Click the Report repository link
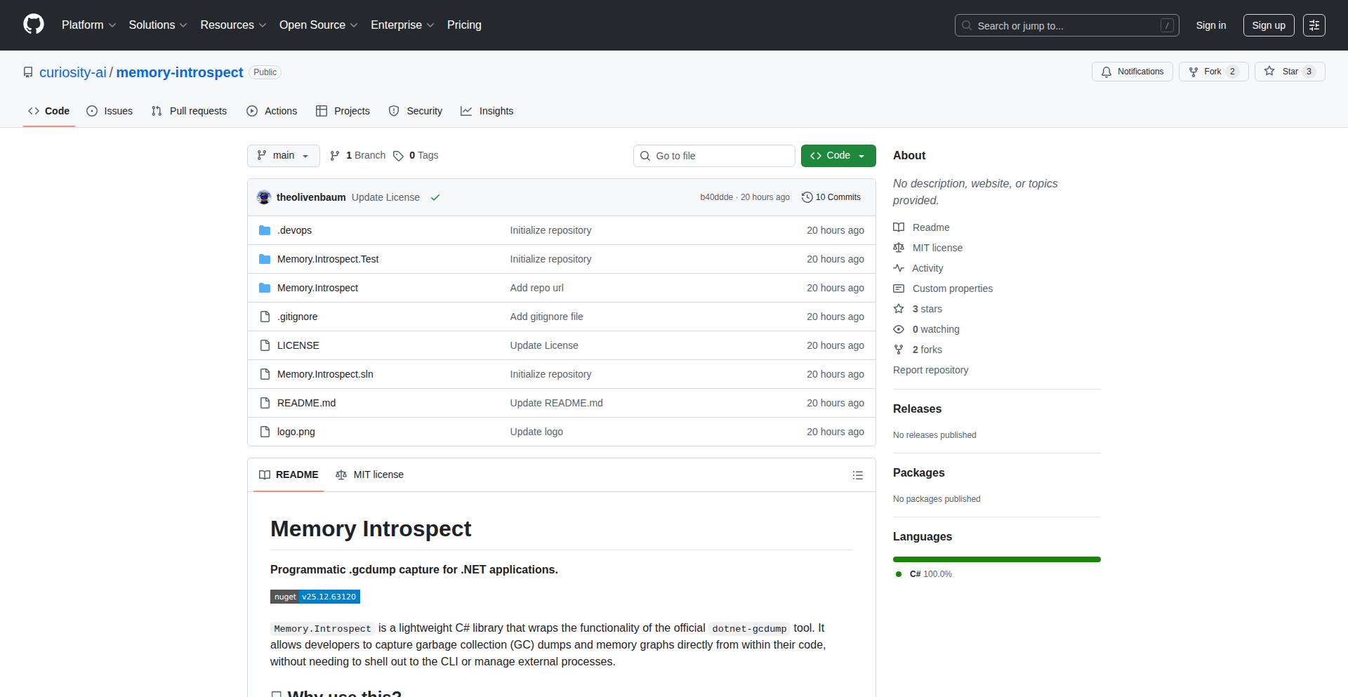Image resolution: width=1348 pixels, height=697 pixels. coord(930,370)
